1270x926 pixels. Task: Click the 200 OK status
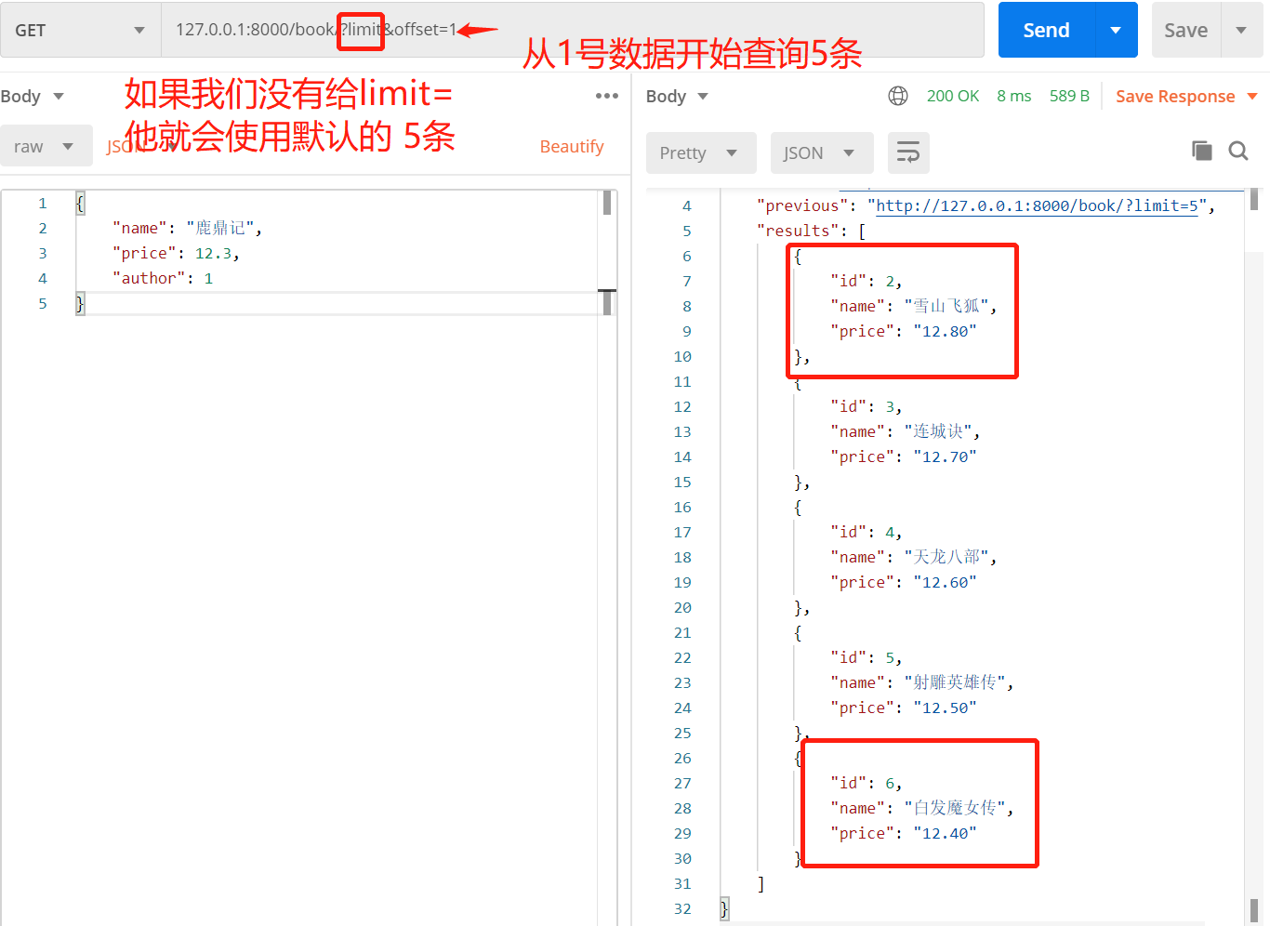click(953, 96)
